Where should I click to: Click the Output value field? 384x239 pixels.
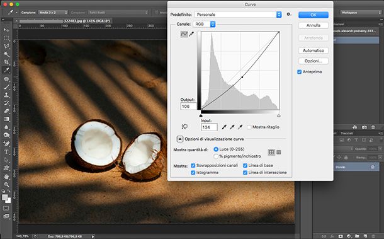(x=189, y=106)
